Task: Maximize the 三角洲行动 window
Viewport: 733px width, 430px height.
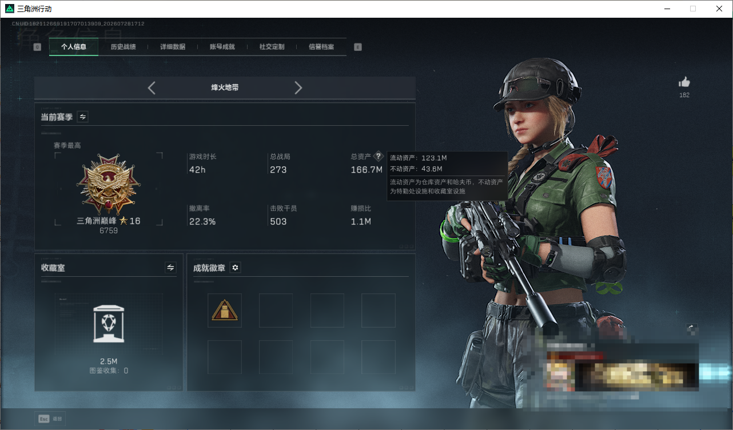Action: coord(693,9)
